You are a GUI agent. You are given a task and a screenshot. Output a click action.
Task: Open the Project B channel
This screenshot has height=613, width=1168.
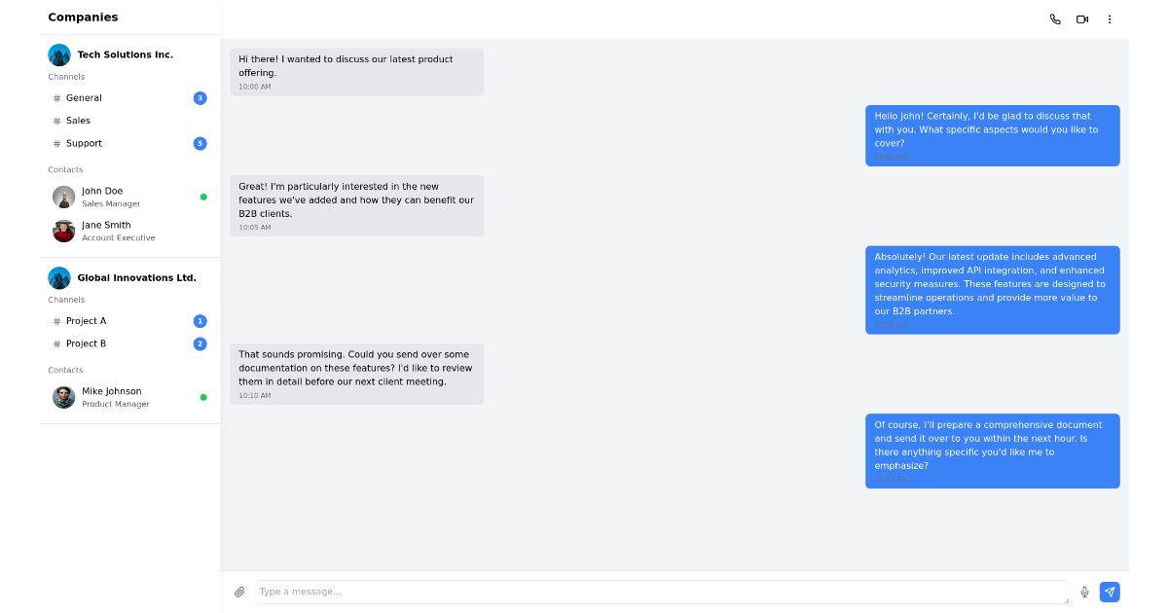85,343
